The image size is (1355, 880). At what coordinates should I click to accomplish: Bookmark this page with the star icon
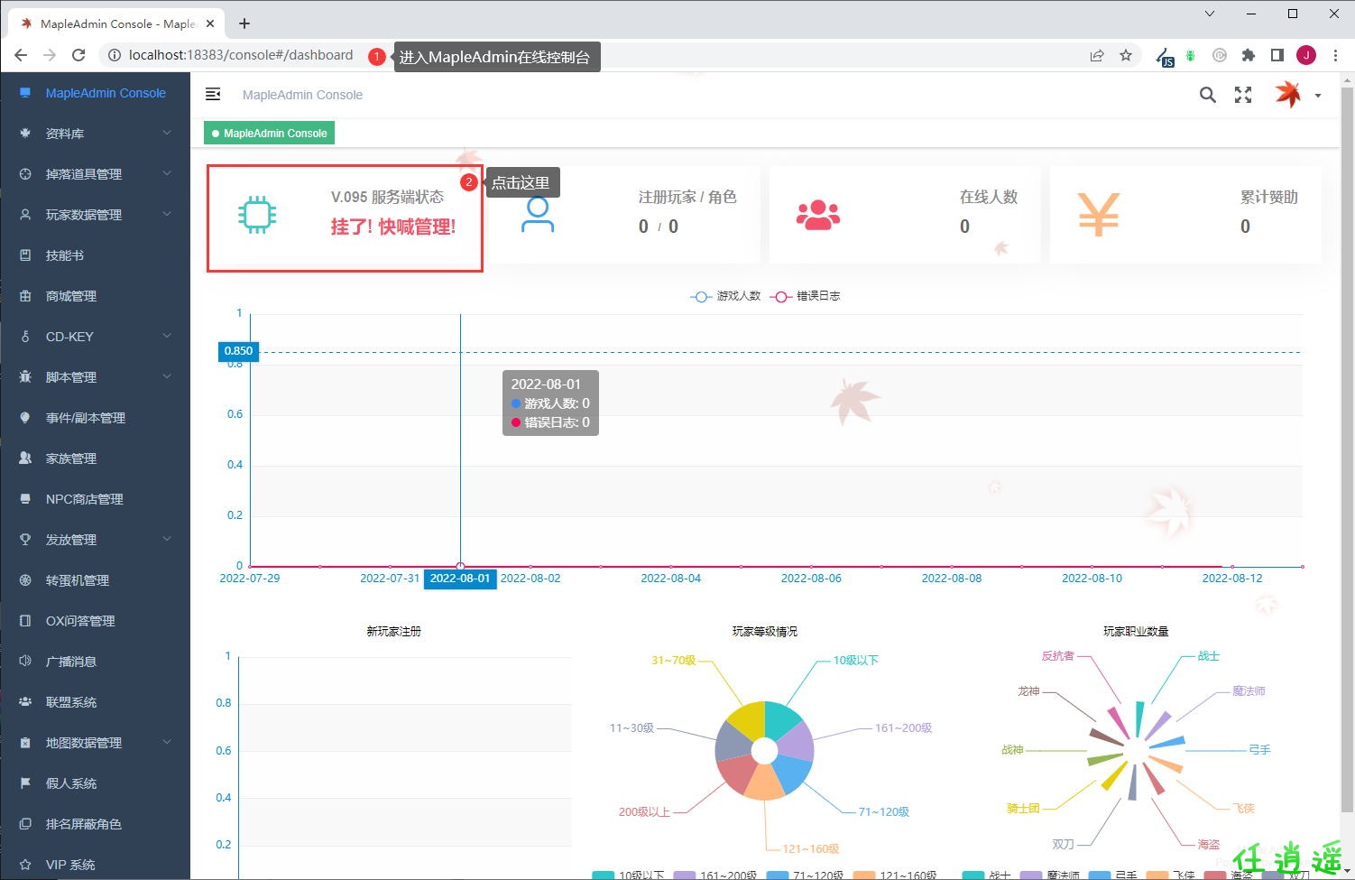[x=1126, y=55]
